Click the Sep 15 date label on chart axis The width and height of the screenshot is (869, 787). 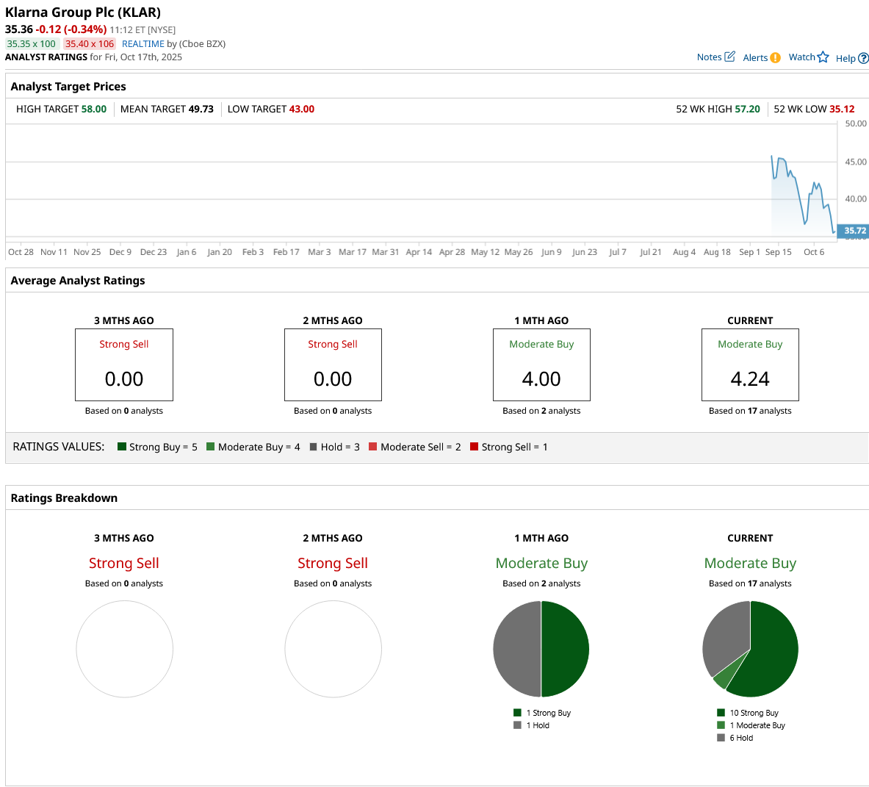point(778,251)
